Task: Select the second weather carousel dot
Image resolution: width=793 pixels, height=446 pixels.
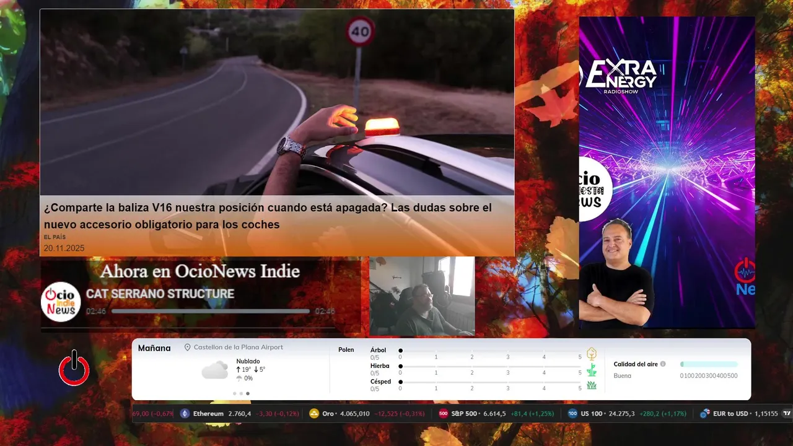Action: tap(241, 393)
